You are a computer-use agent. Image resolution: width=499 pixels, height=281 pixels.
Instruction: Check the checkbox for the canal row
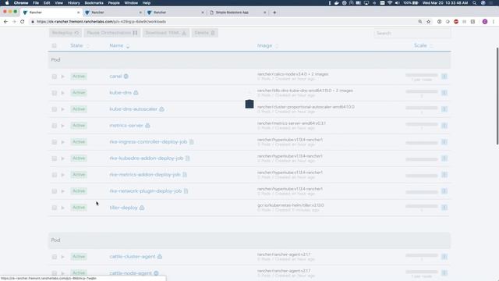point(55,76)
